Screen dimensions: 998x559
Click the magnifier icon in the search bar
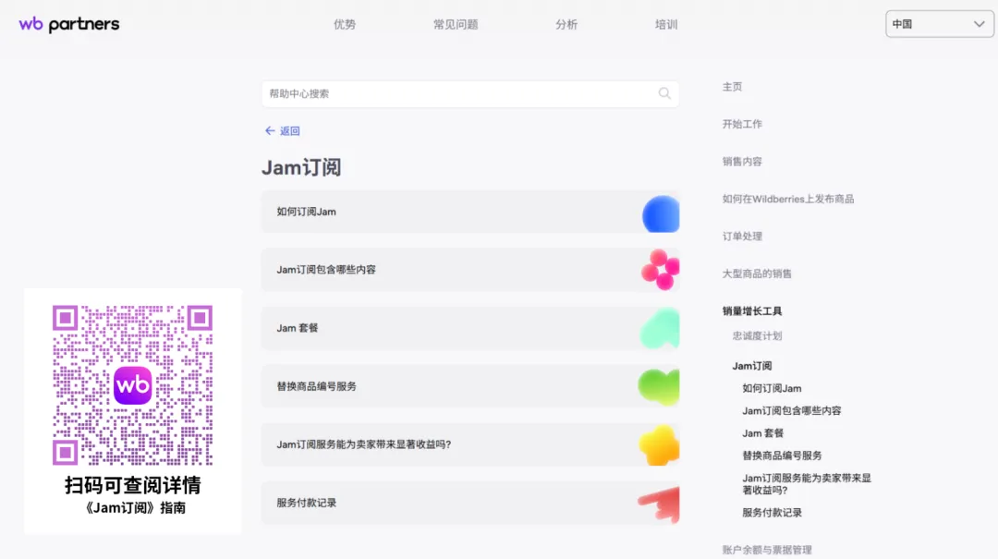click(x=664, y=93)
